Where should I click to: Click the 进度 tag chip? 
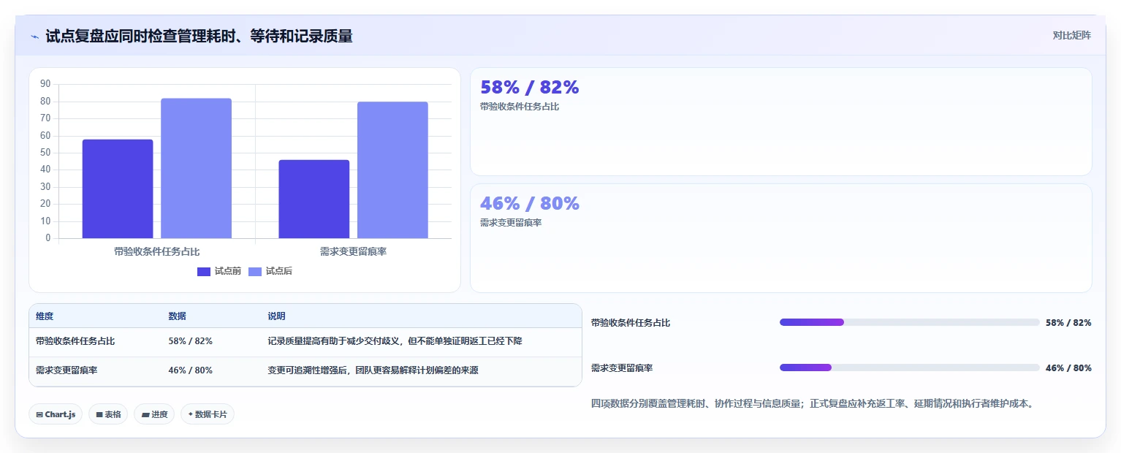pyautogui.click(x=154, y=414)
